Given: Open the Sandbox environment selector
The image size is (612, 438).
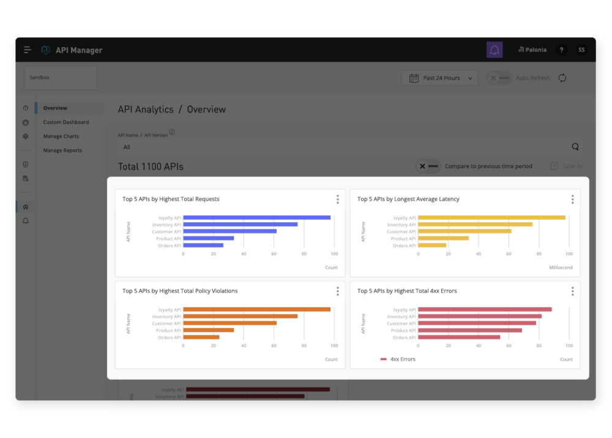Looking at the screenshot, I should tap(59, 78).
